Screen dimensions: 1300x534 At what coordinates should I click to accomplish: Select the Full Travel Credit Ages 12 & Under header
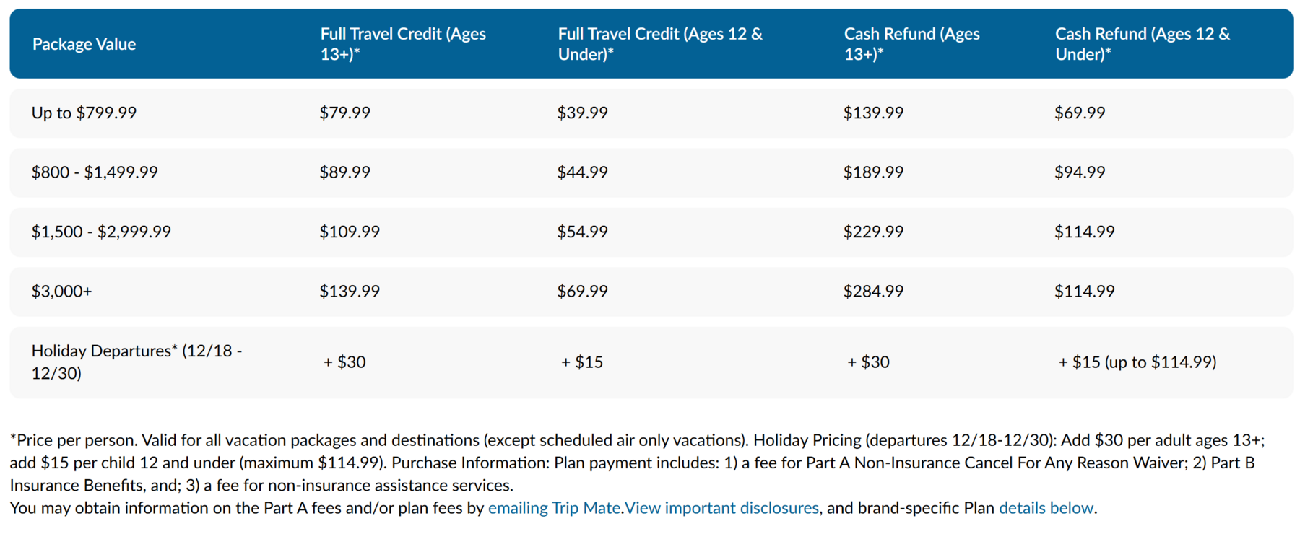pos(660,44)
